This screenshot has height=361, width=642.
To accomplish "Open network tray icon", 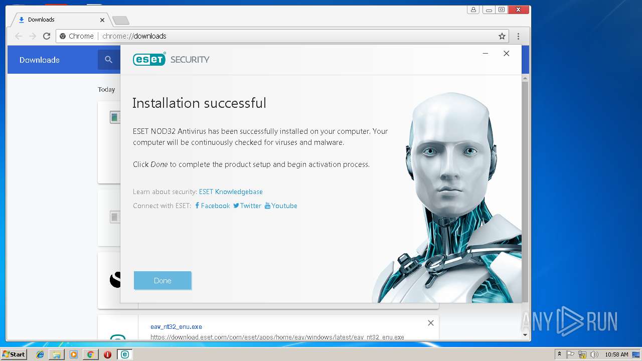I will pyautogui.click(x=582, y=354).
